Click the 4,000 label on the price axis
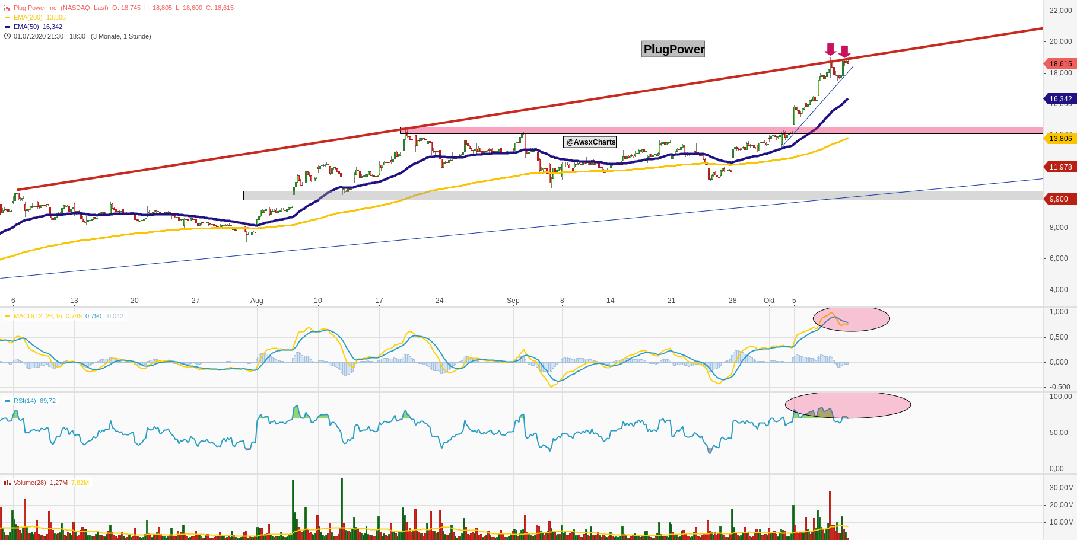 click(x=1059, y=290)
